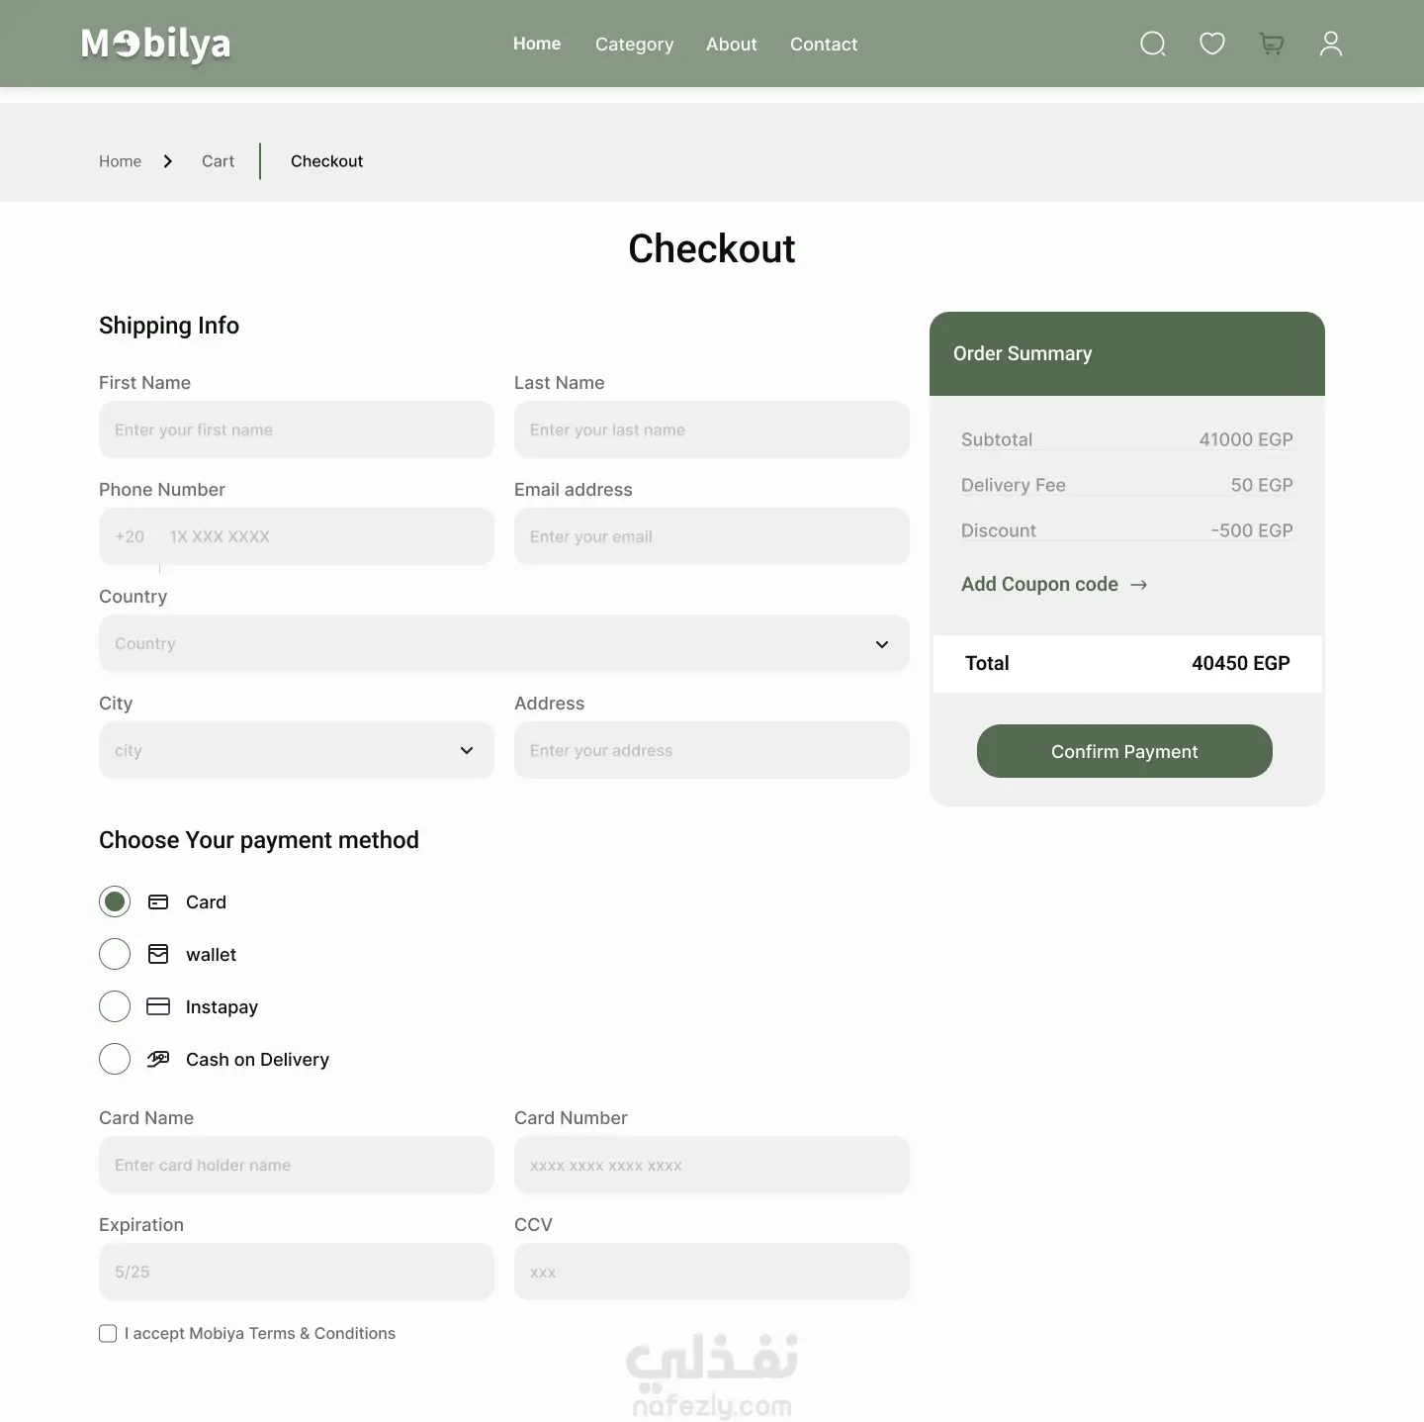The image size is (1424, 1422).
Task: Expand the Country dropdown
Action: click(x=504, y=643)
